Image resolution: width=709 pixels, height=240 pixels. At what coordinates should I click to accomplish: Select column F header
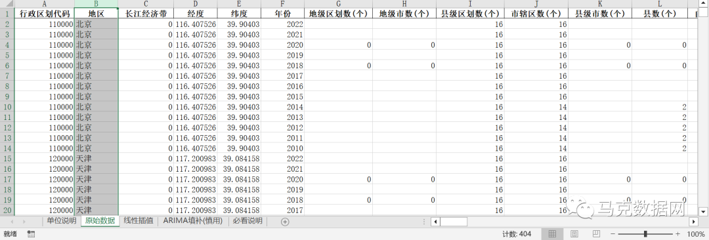coord(282,4)
